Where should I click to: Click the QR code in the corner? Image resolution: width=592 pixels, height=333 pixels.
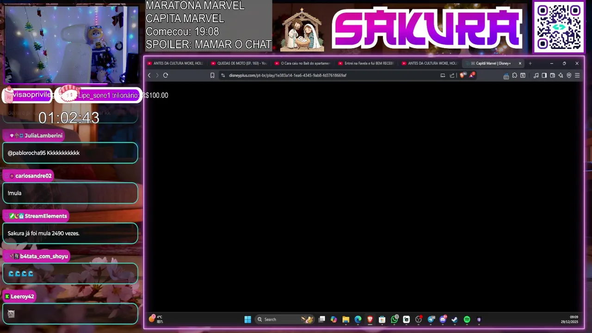(x=559, y=27)
